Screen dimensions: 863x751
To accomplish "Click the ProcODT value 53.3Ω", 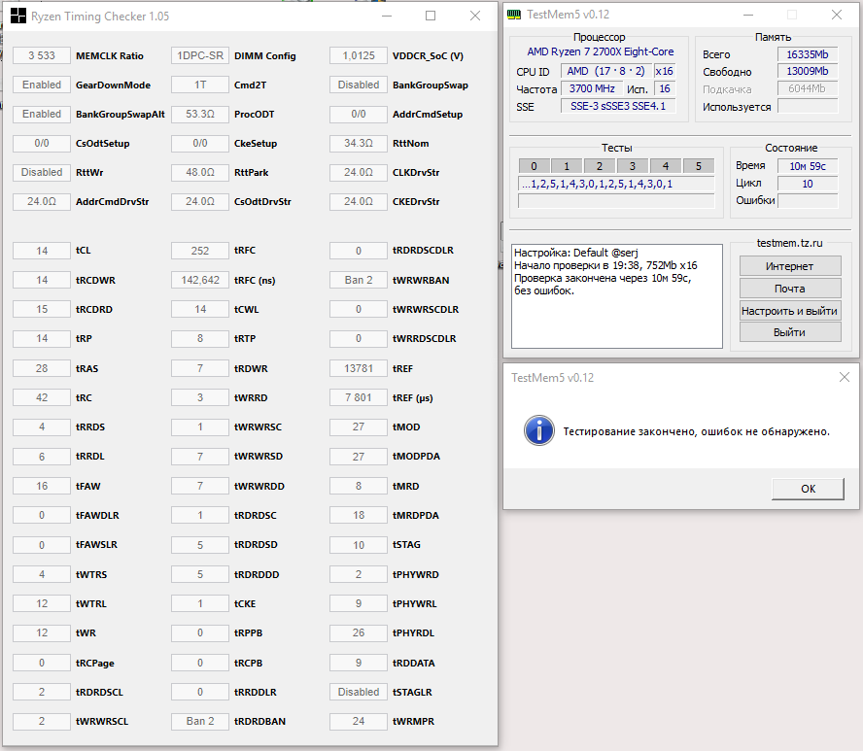I will [x=200, y=114].
